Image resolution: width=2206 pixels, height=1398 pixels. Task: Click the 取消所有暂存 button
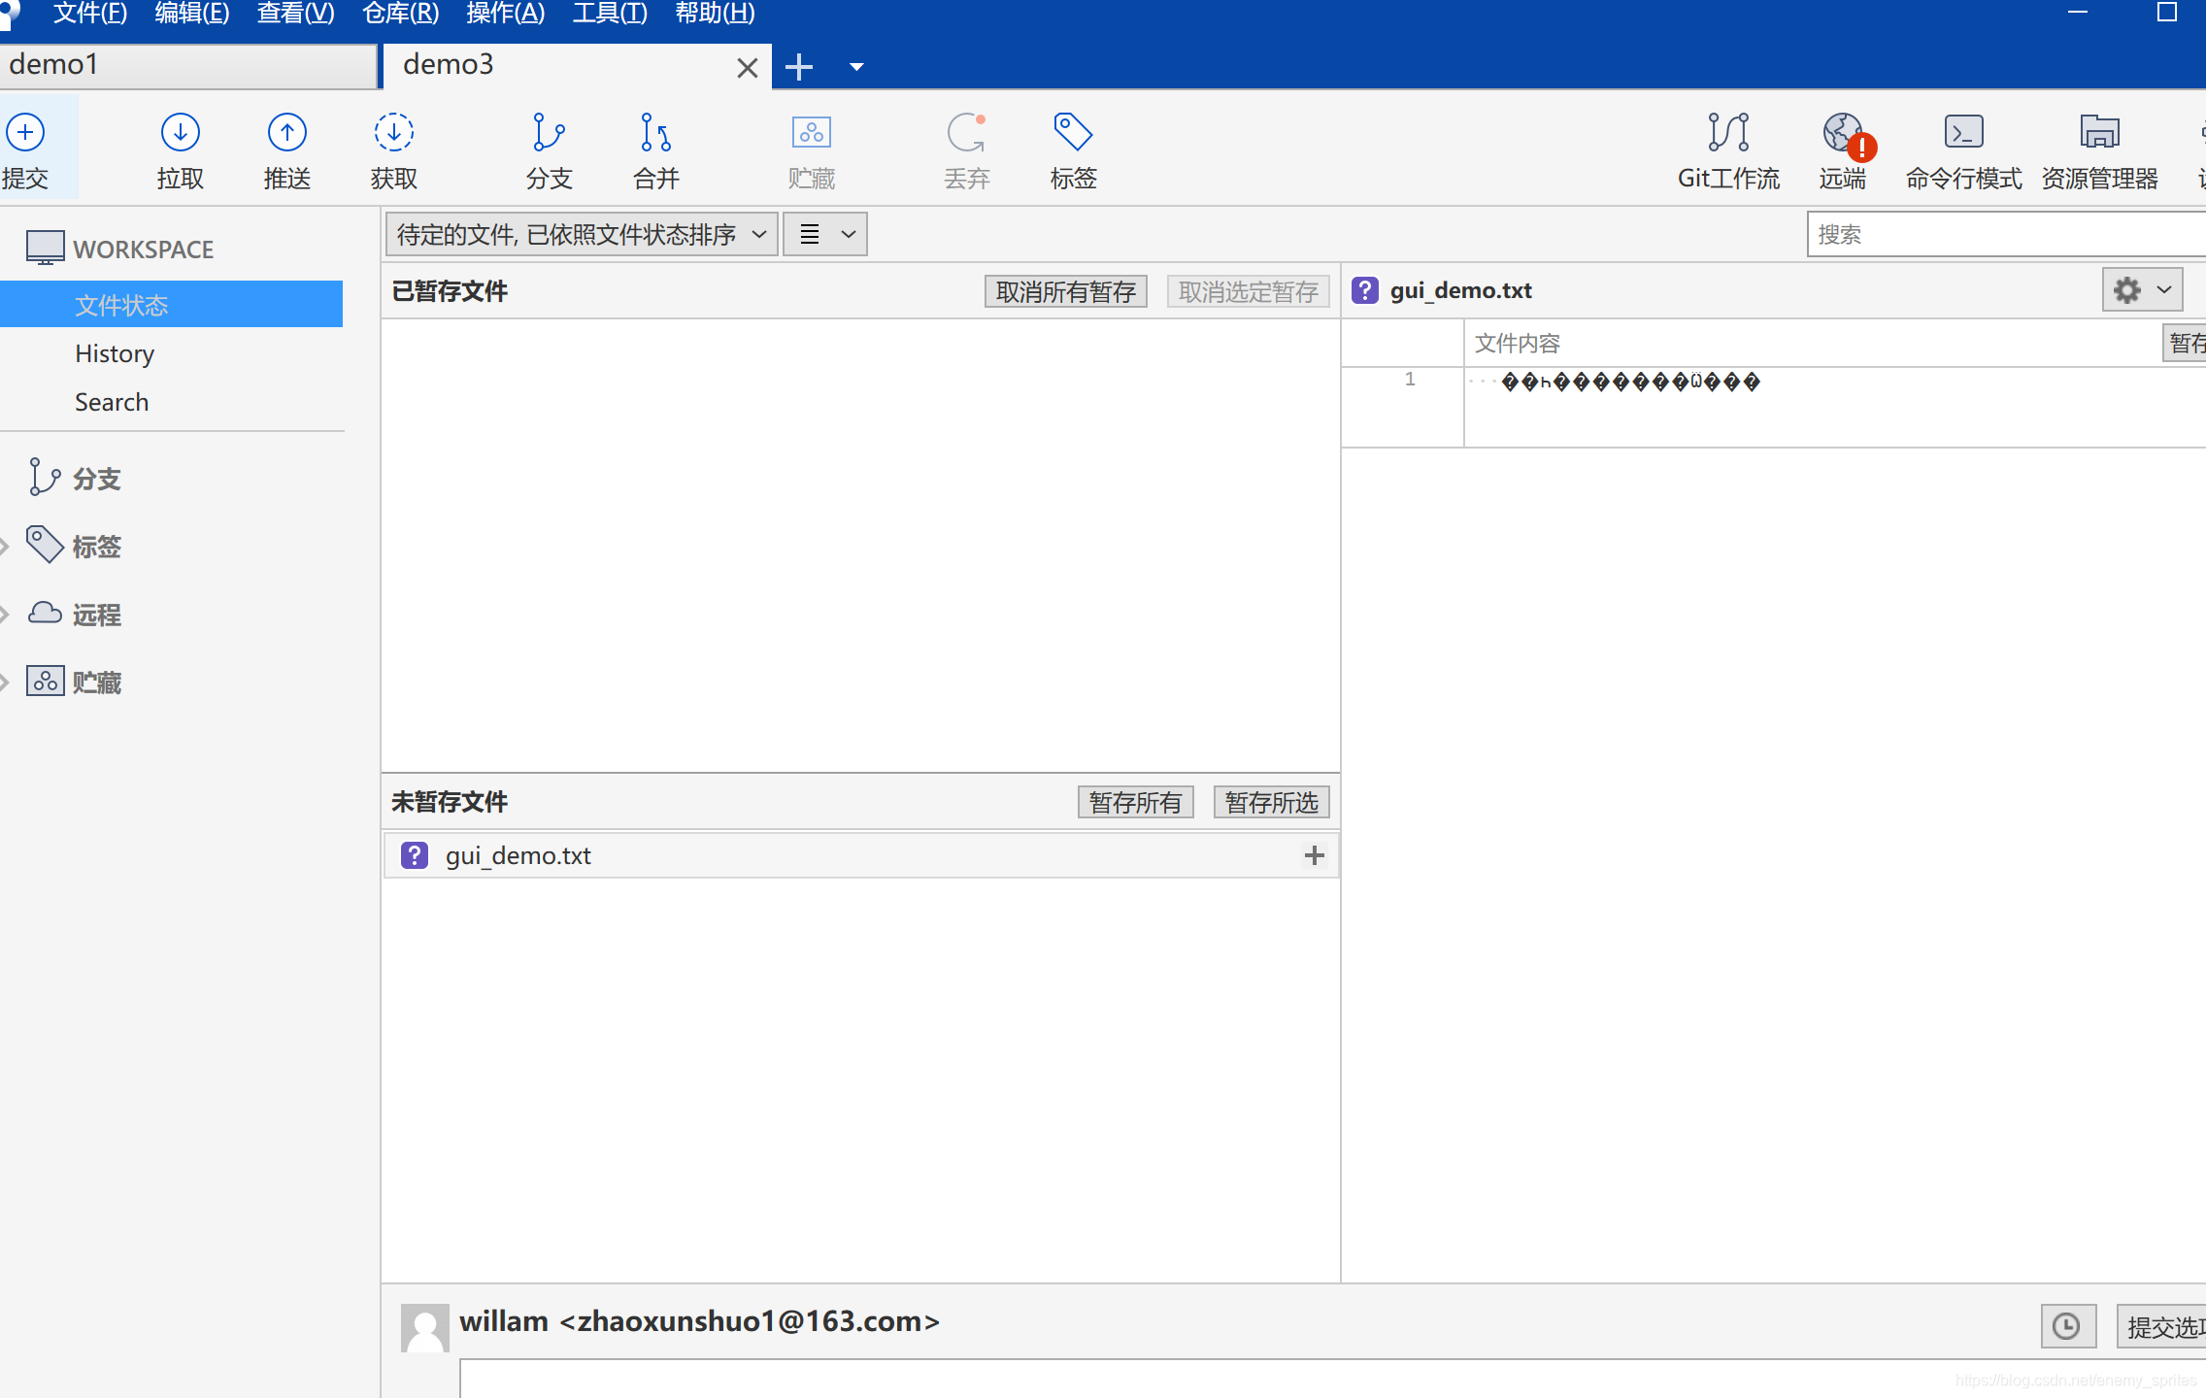[1065, 291]
